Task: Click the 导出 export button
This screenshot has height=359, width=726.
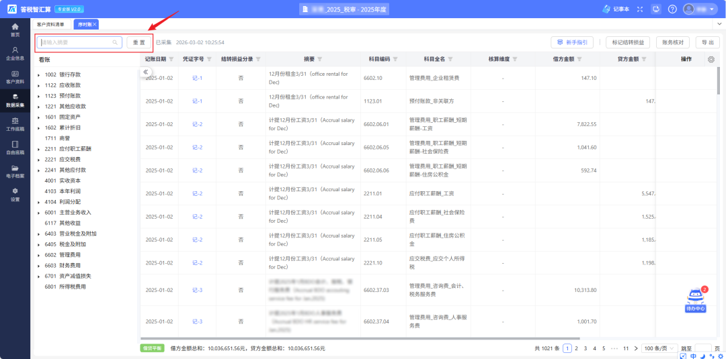Action: coord(707,42)
